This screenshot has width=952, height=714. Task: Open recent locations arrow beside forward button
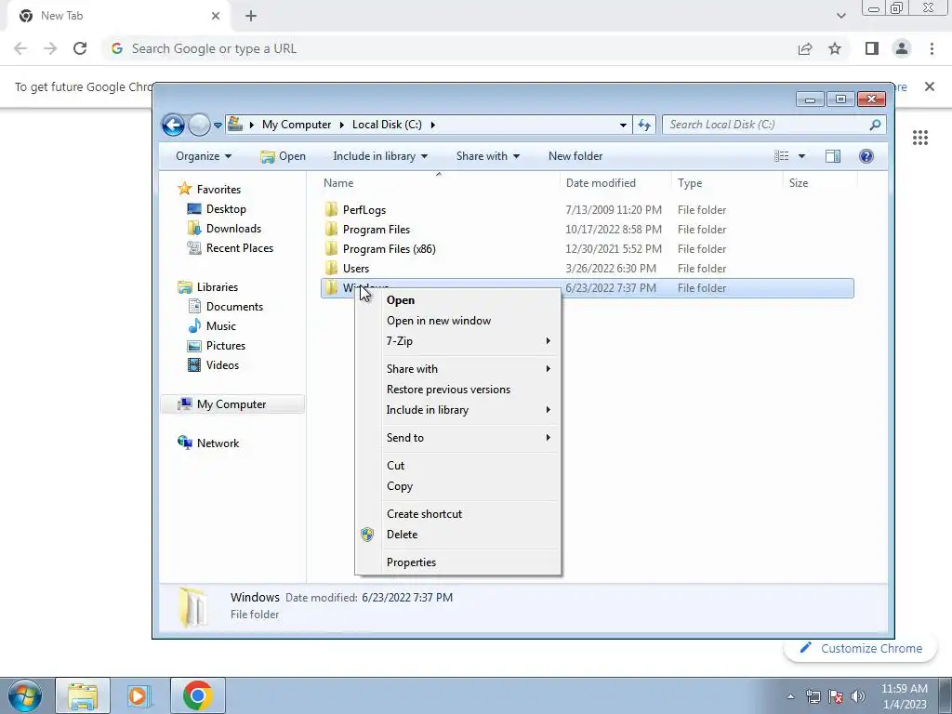(x=218, y=126)
